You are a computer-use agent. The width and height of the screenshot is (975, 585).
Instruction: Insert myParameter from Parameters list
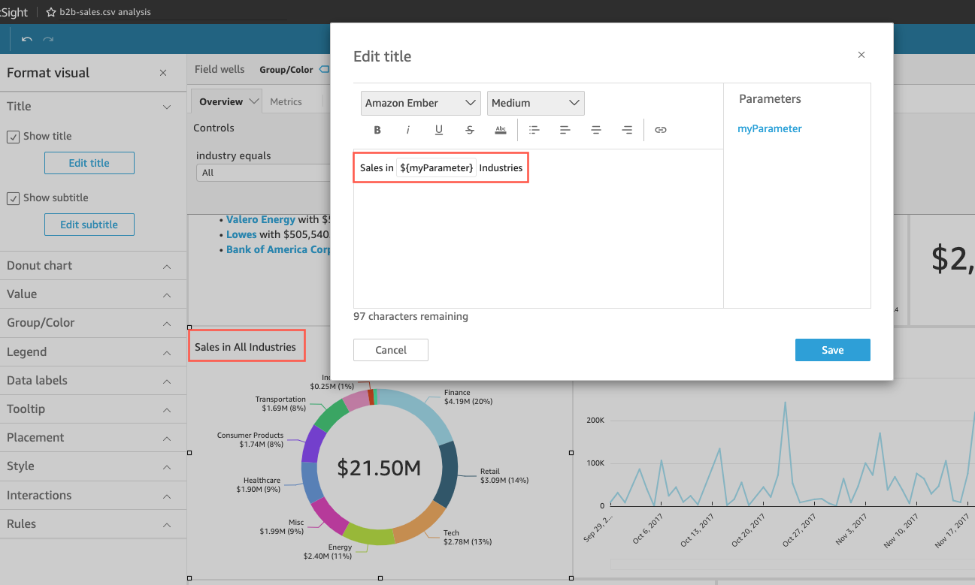tap(769, 128)
